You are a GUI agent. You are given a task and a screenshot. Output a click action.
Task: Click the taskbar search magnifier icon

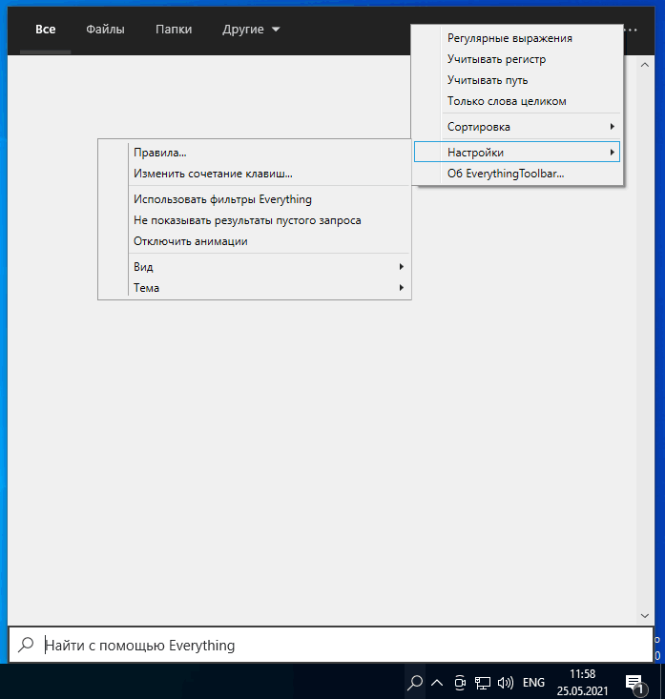(x=415, y=682)
